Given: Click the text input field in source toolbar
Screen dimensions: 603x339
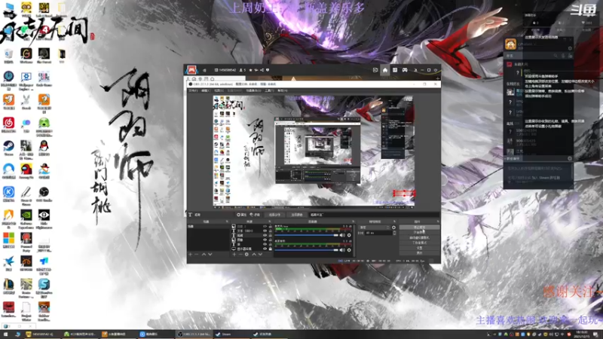Looking at the screenshot, I should 374,215.
